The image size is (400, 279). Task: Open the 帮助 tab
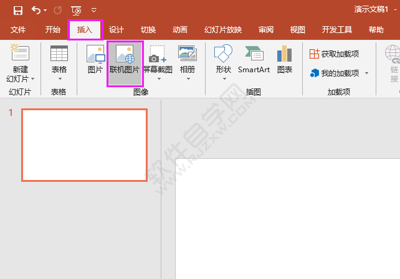376,30
